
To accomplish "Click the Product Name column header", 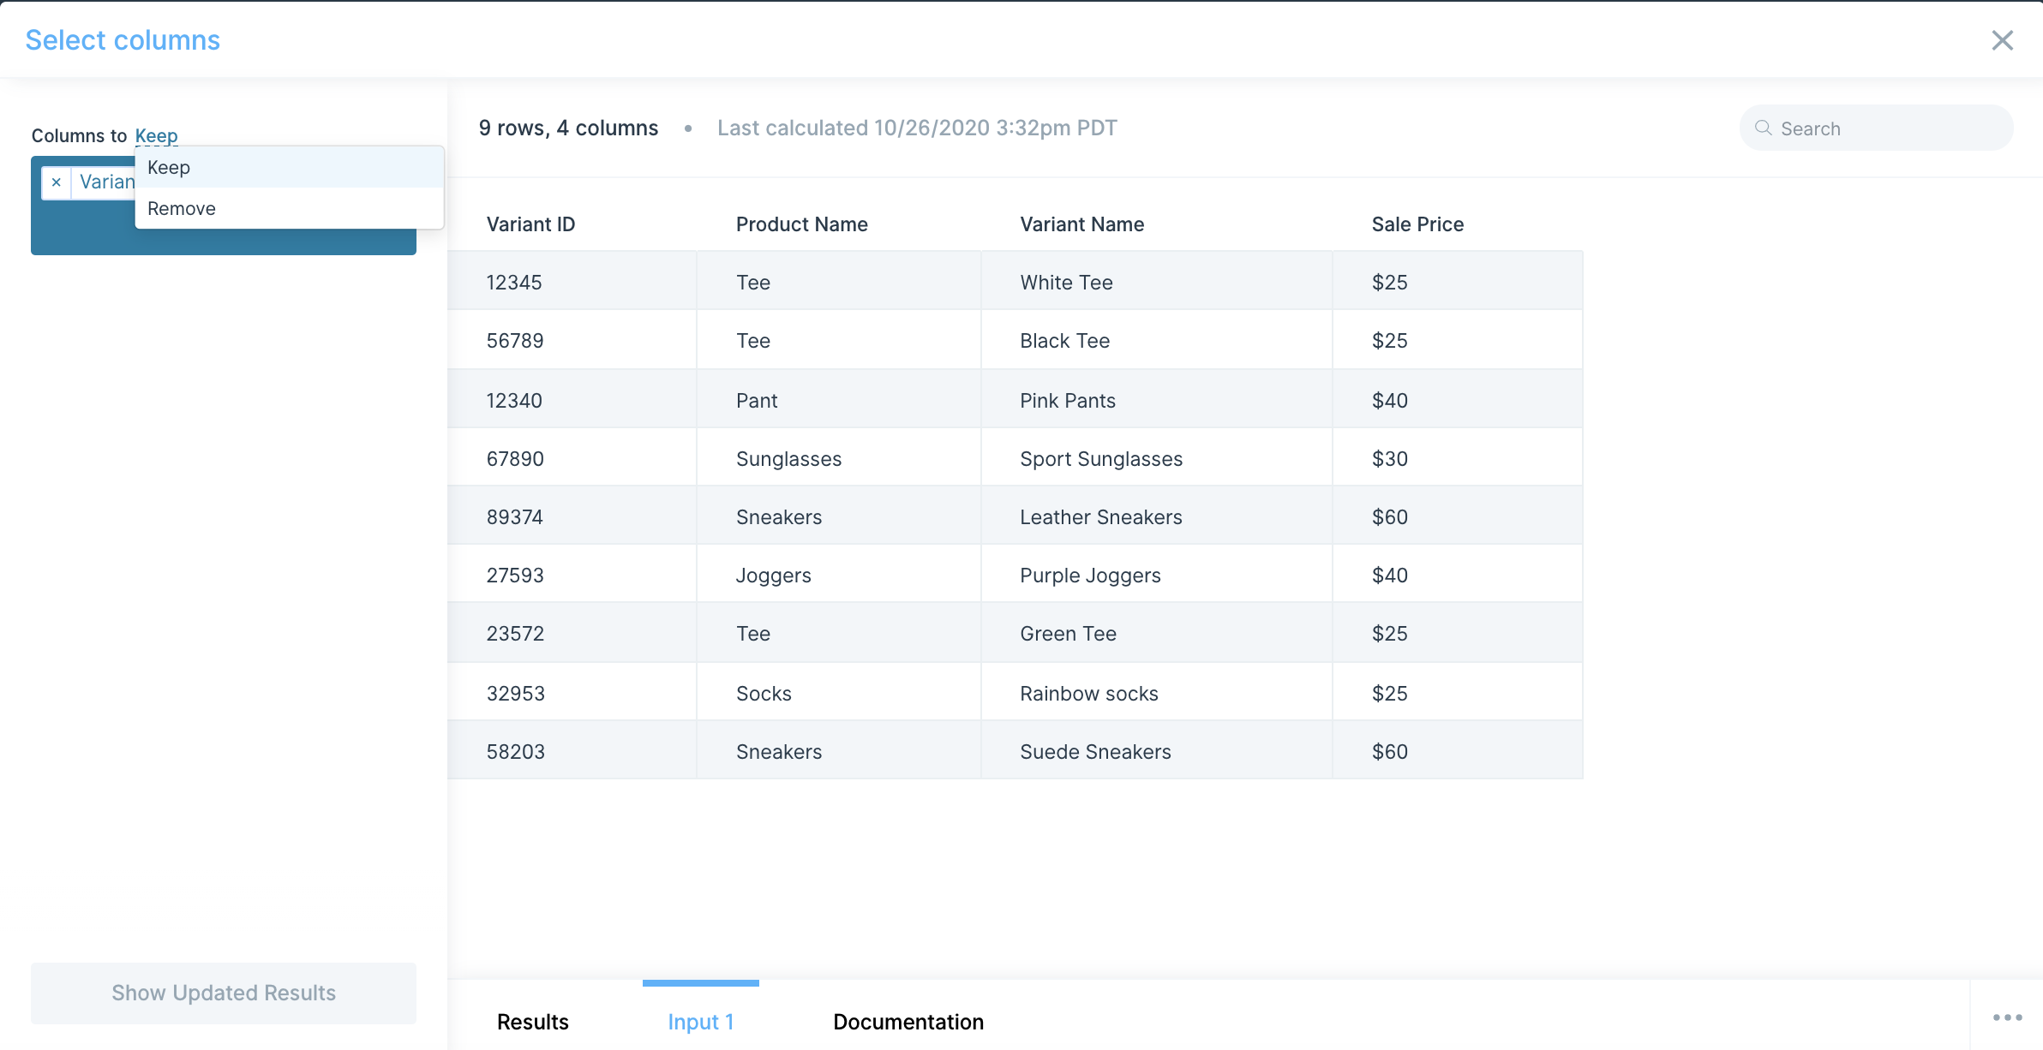I will coord(801,224).
